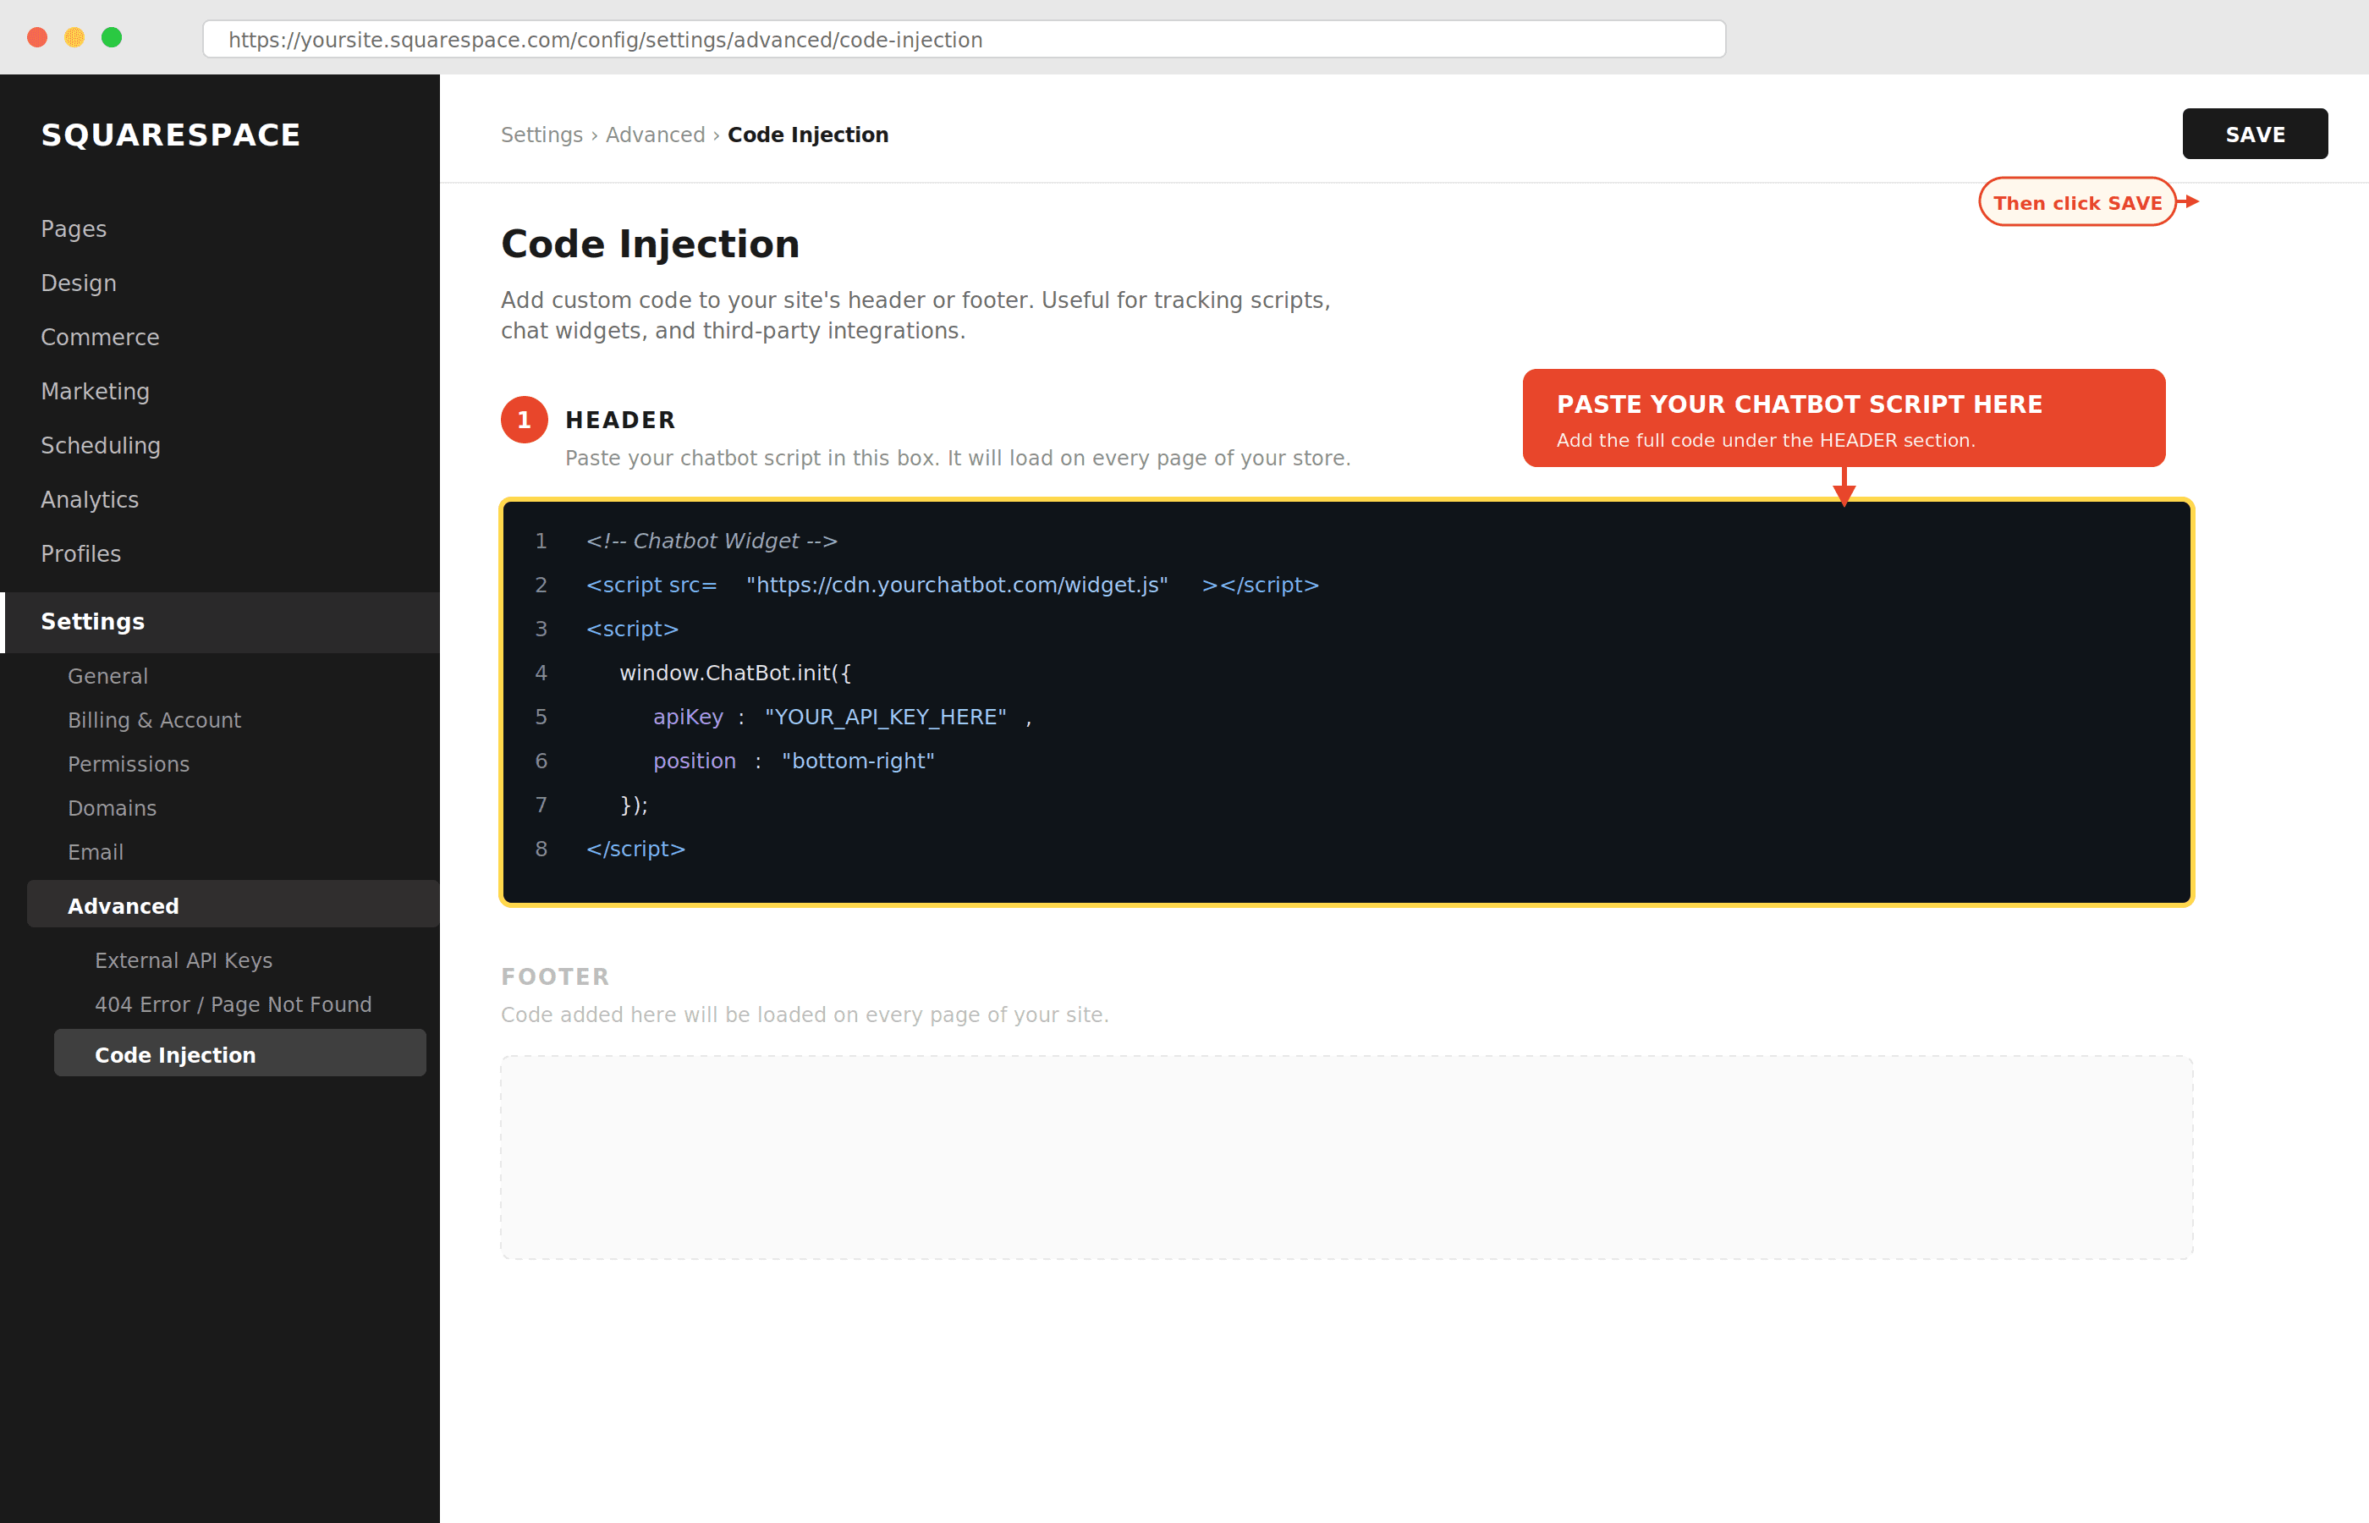Navigate to Commerce settings
The image size is (2369, 1523).
100,336
